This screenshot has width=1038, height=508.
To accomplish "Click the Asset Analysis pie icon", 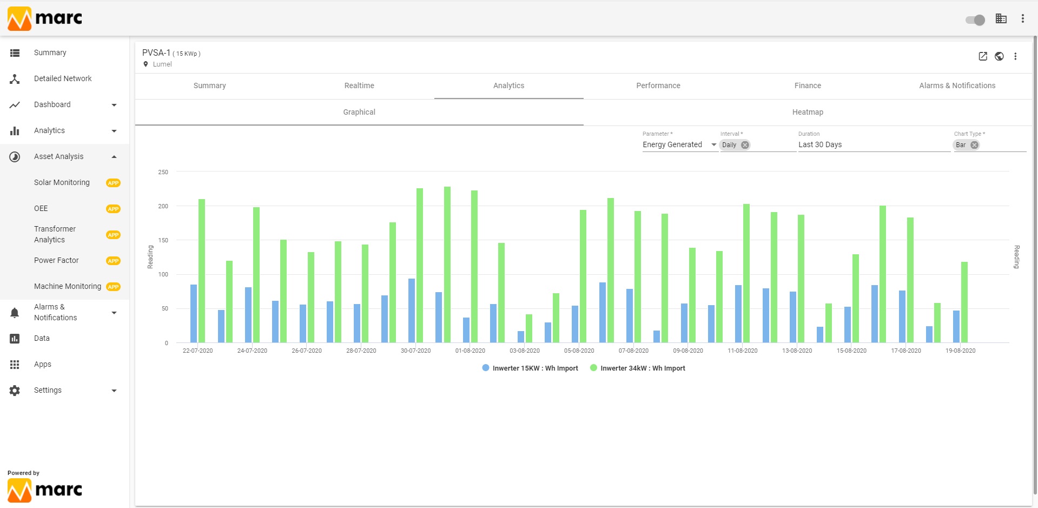I will 15,157.
